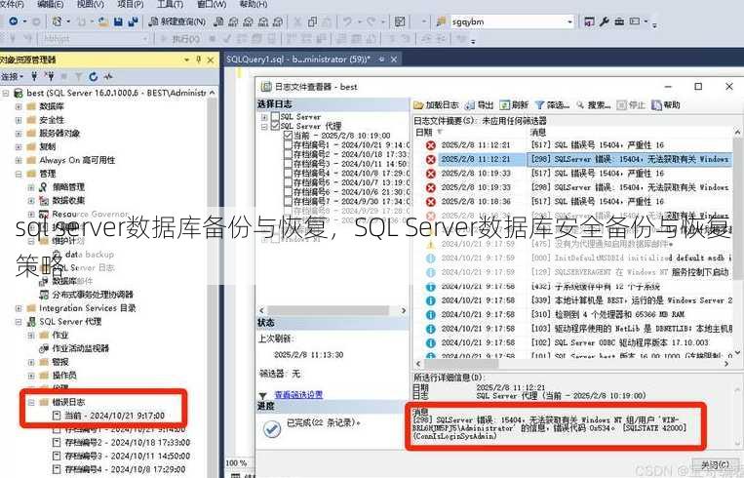Expand the 数据库 node in Object Explorer
The width and height of the screenshot is (744, 478).
click(19, 106)
